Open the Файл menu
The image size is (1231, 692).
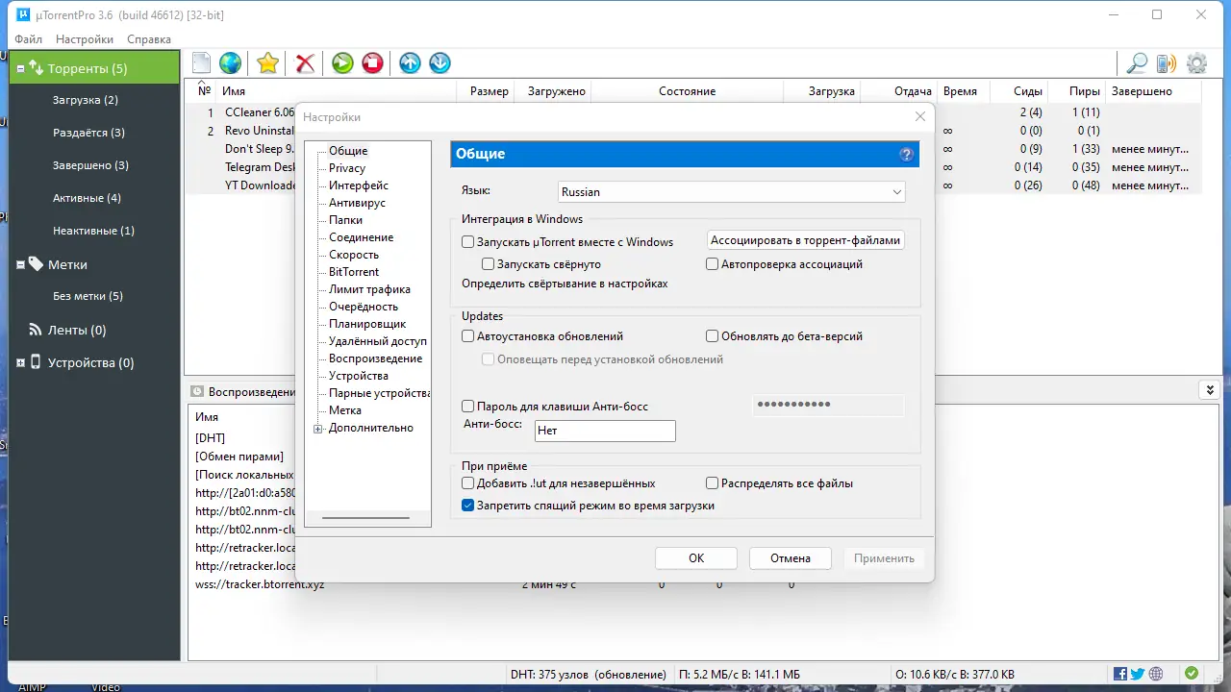(28, 39)
